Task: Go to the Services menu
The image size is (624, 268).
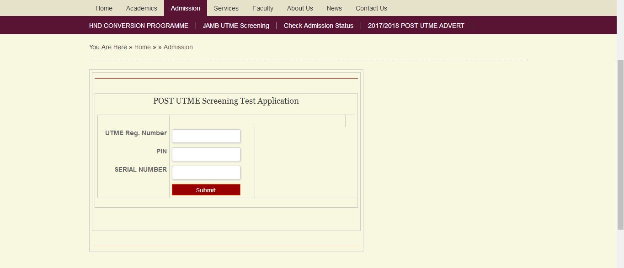Action: point(226,8)
